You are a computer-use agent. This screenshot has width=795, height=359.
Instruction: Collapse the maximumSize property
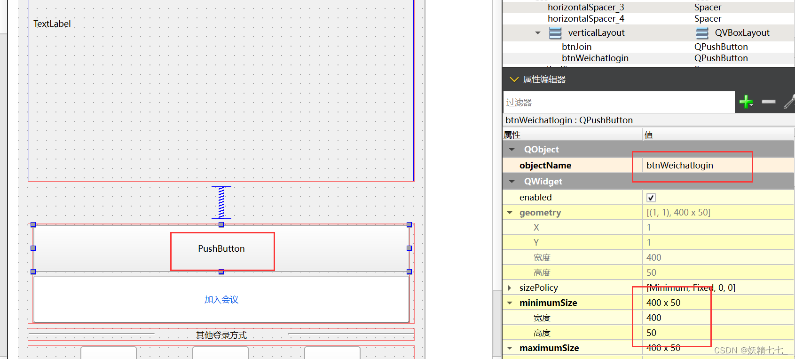(510, 348)
